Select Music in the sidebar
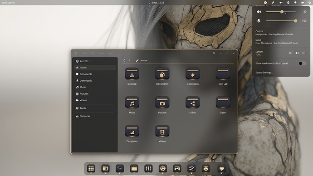The height and width of the screenshot is (176, 313). 95,87
